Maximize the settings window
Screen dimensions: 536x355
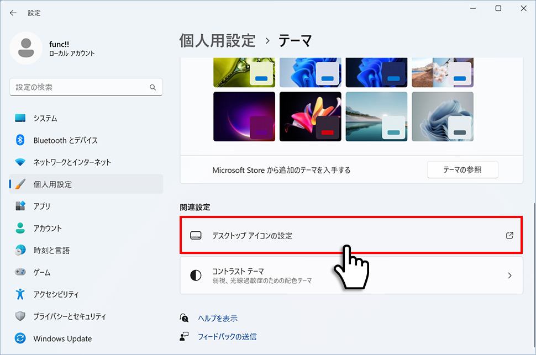(x=498, y=8)
